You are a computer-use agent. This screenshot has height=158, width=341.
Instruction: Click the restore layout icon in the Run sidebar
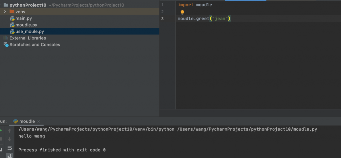click(x=1, y=150)
